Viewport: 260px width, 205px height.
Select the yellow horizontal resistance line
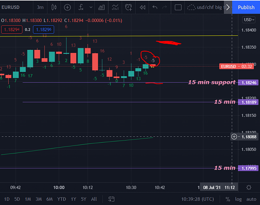119,36
